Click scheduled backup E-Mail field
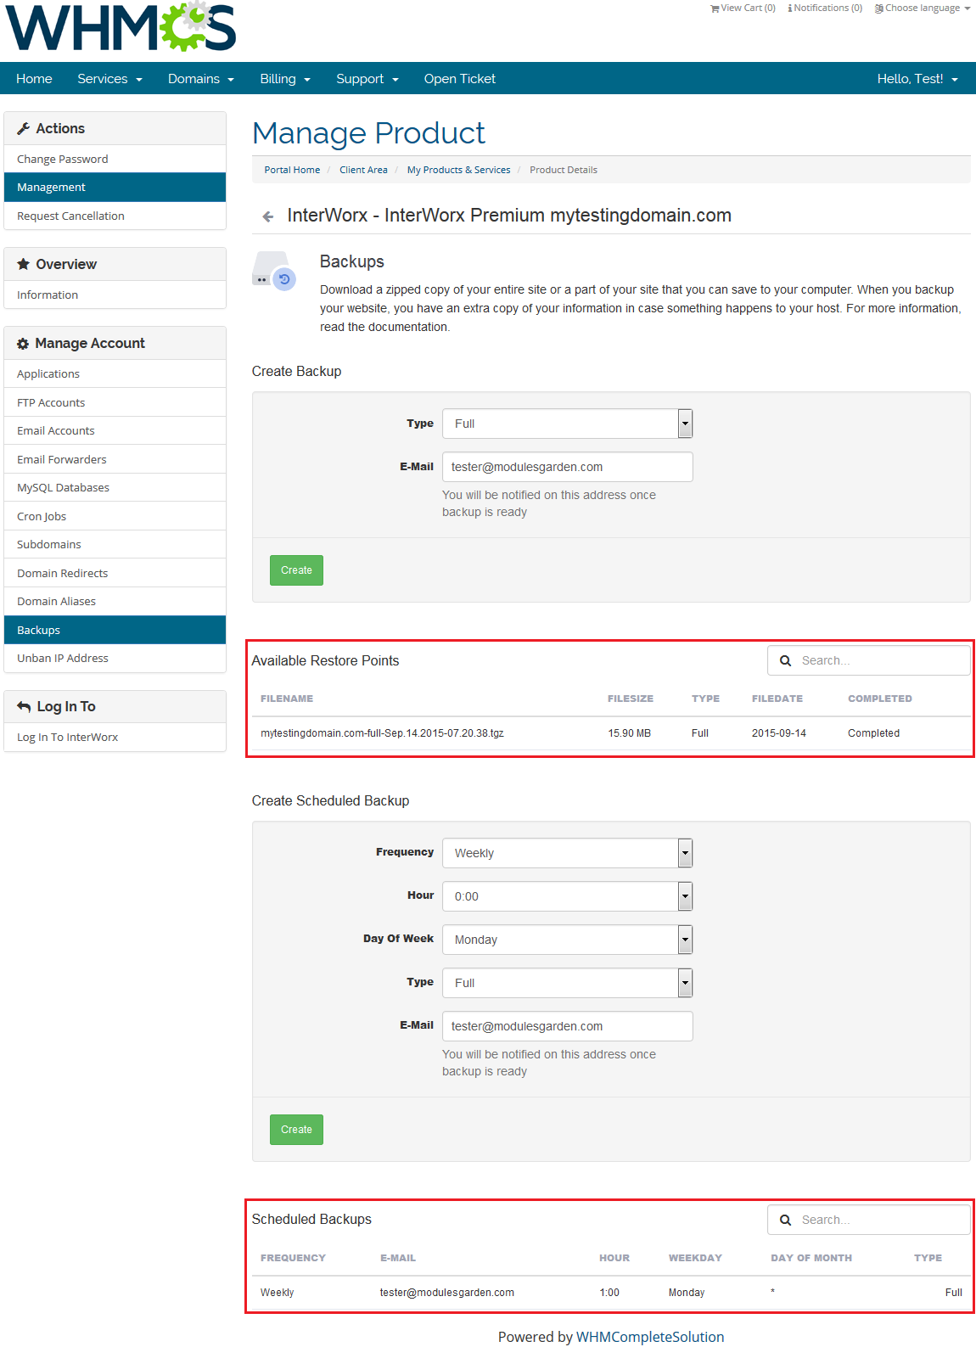The image size is (976, 1347). point(568,1026)
